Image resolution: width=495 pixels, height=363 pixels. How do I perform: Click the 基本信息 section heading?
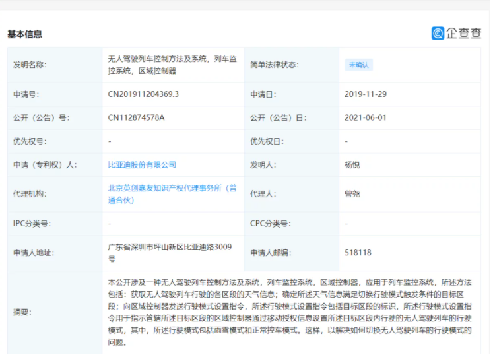tap(24, 34)
